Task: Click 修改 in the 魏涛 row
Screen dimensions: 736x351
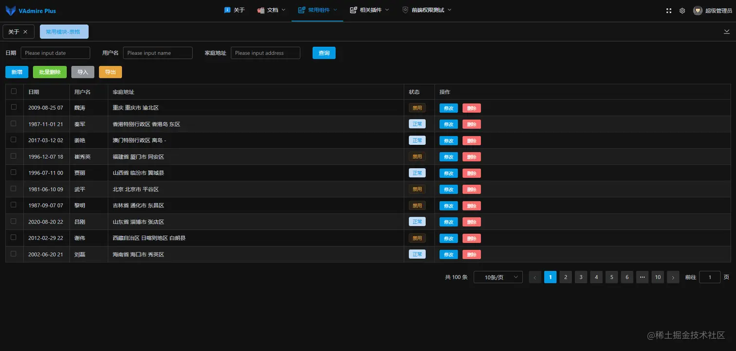Action: (x=448, y=108)
